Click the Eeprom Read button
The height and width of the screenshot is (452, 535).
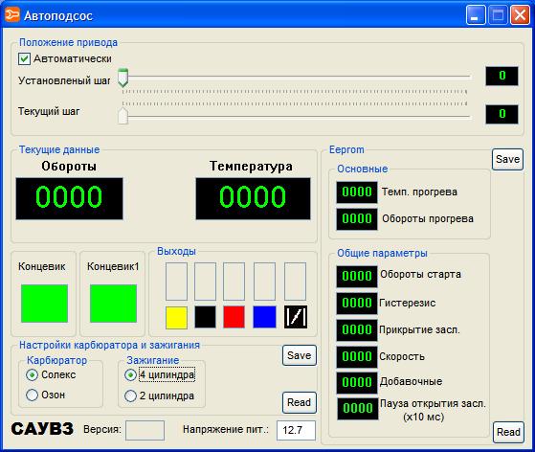click(508, 432)
